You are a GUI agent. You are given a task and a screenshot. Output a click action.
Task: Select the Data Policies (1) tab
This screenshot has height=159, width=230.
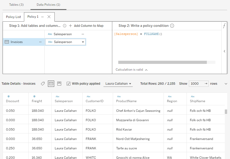click(x=48, y=5)
